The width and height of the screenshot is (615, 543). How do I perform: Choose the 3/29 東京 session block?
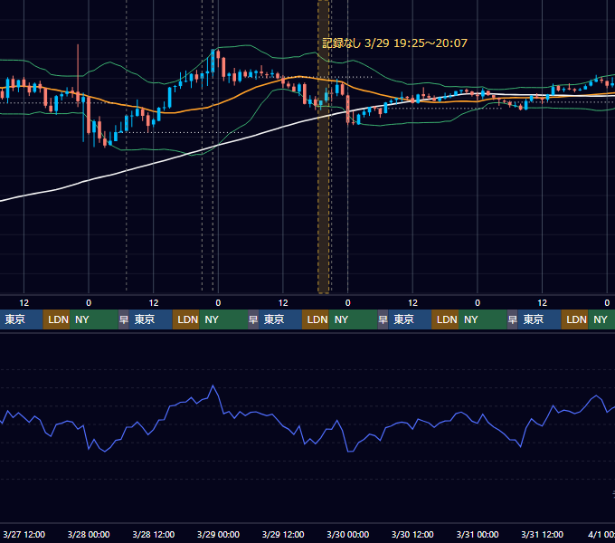280,319
